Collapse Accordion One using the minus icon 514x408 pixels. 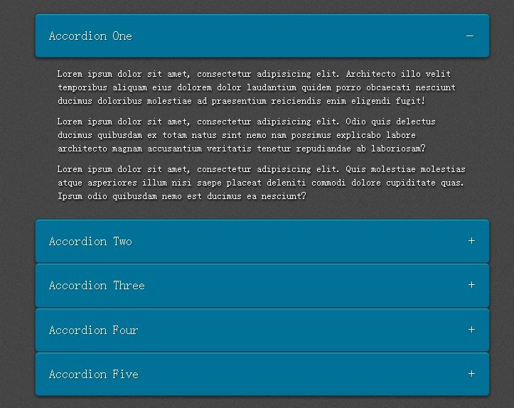click(470, 36)
